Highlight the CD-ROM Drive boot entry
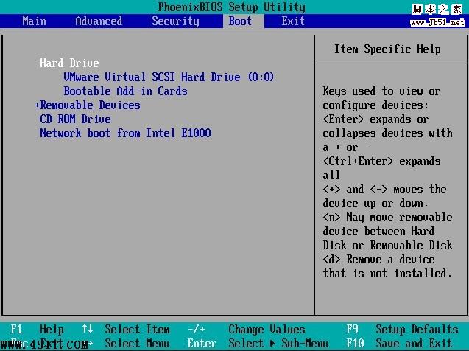Screen dimensions: 469x351 [x=75, y=119]
